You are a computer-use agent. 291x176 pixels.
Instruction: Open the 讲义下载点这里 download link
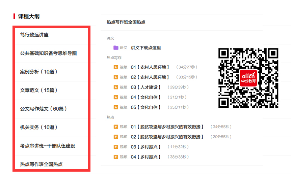pyautogui.click(x=146, y=48)
